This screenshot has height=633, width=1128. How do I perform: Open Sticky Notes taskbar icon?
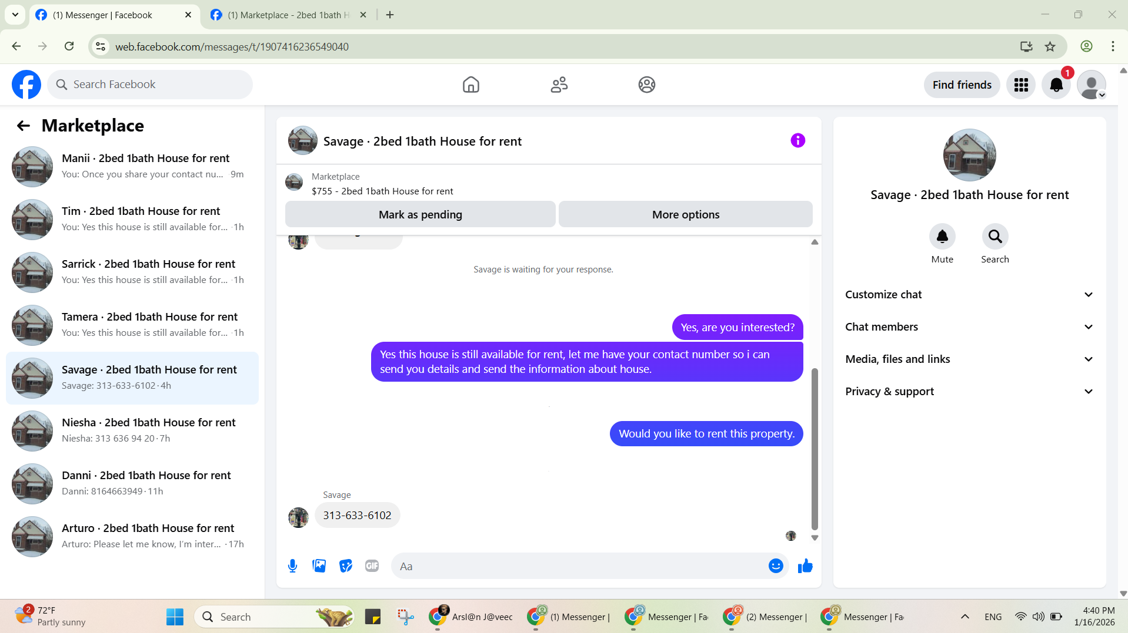(x=373, y=617)
